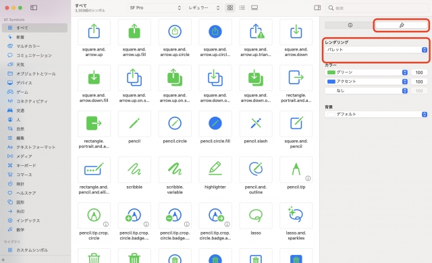Switch to grid view
Screen dimensions: 432x263
230,7
